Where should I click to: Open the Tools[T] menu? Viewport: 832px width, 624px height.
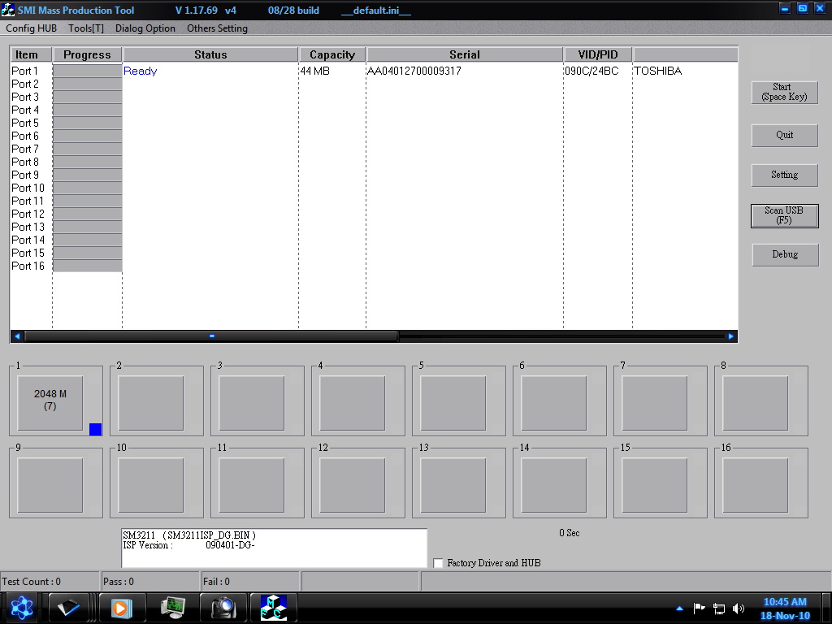[x=86, y=28]
